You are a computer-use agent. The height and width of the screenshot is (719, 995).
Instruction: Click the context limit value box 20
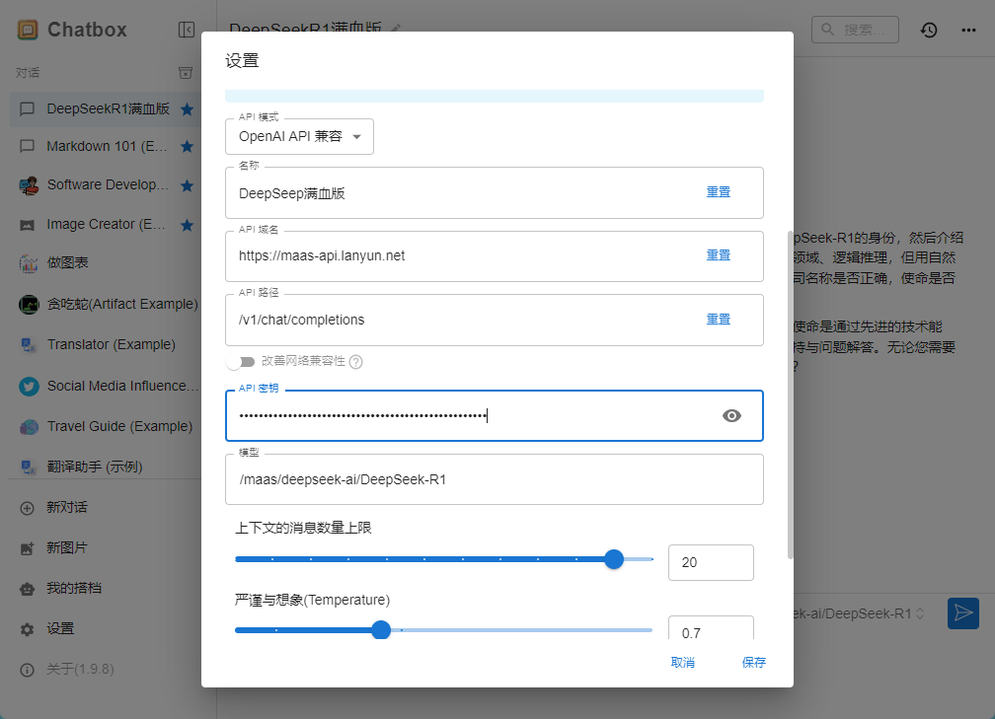(711, 562)
